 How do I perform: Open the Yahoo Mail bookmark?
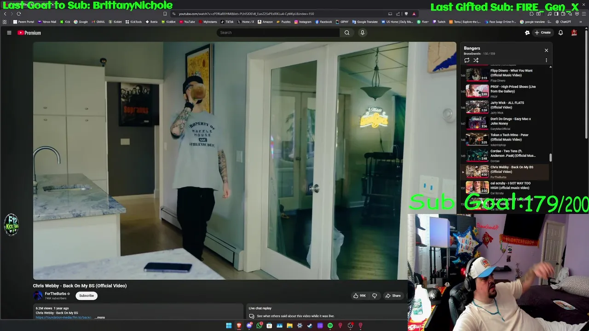47,22
